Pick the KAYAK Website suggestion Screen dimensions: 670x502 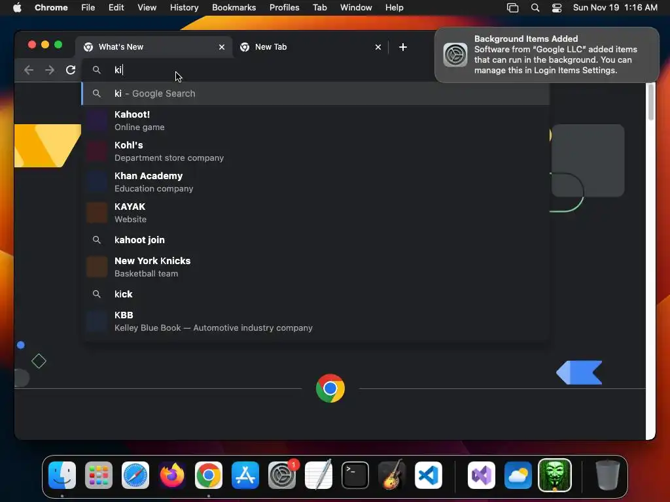(x=315, y=212)
